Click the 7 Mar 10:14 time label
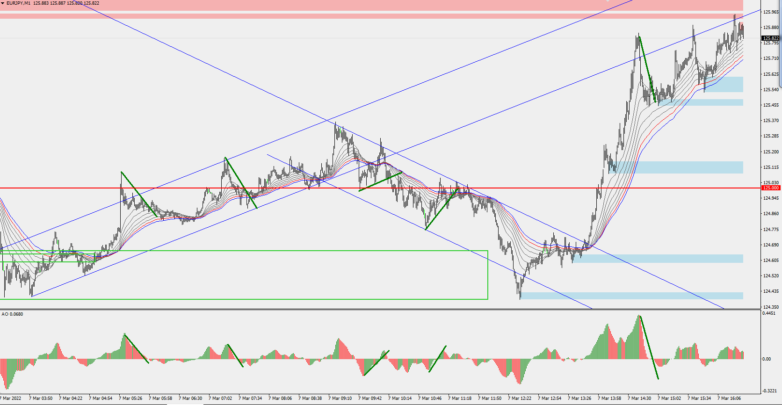This screenshot has width=782, height=405. pos(400,398)
